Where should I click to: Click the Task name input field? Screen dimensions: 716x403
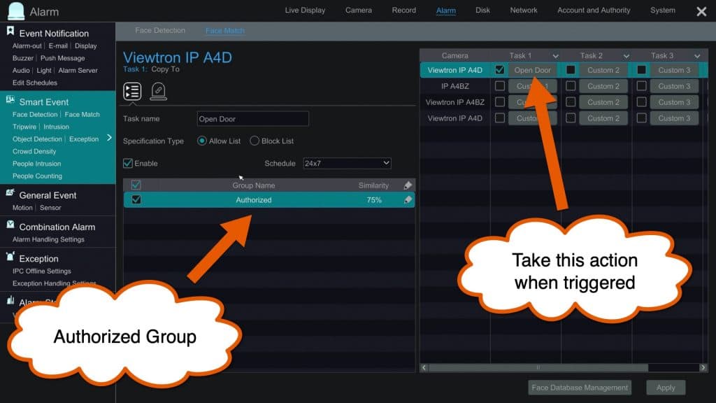(252, 119)
